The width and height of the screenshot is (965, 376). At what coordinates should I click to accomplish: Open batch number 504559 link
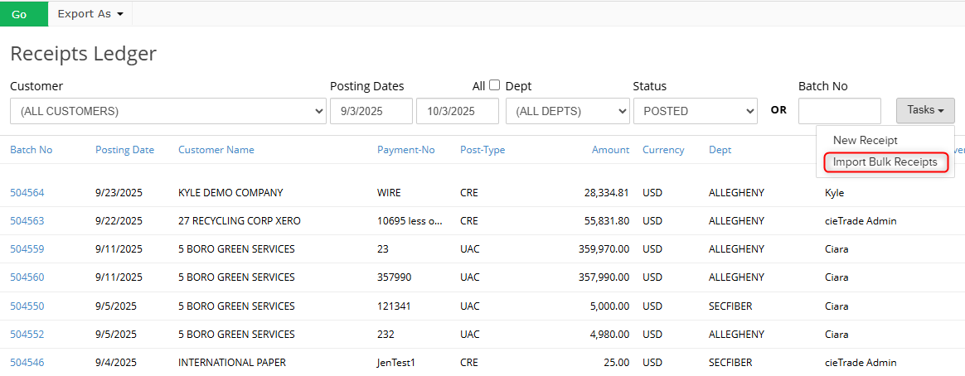point(27,248)
